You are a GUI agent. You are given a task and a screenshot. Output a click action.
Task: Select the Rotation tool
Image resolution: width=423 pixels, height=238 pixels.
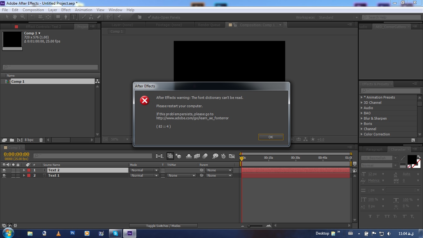33,17
